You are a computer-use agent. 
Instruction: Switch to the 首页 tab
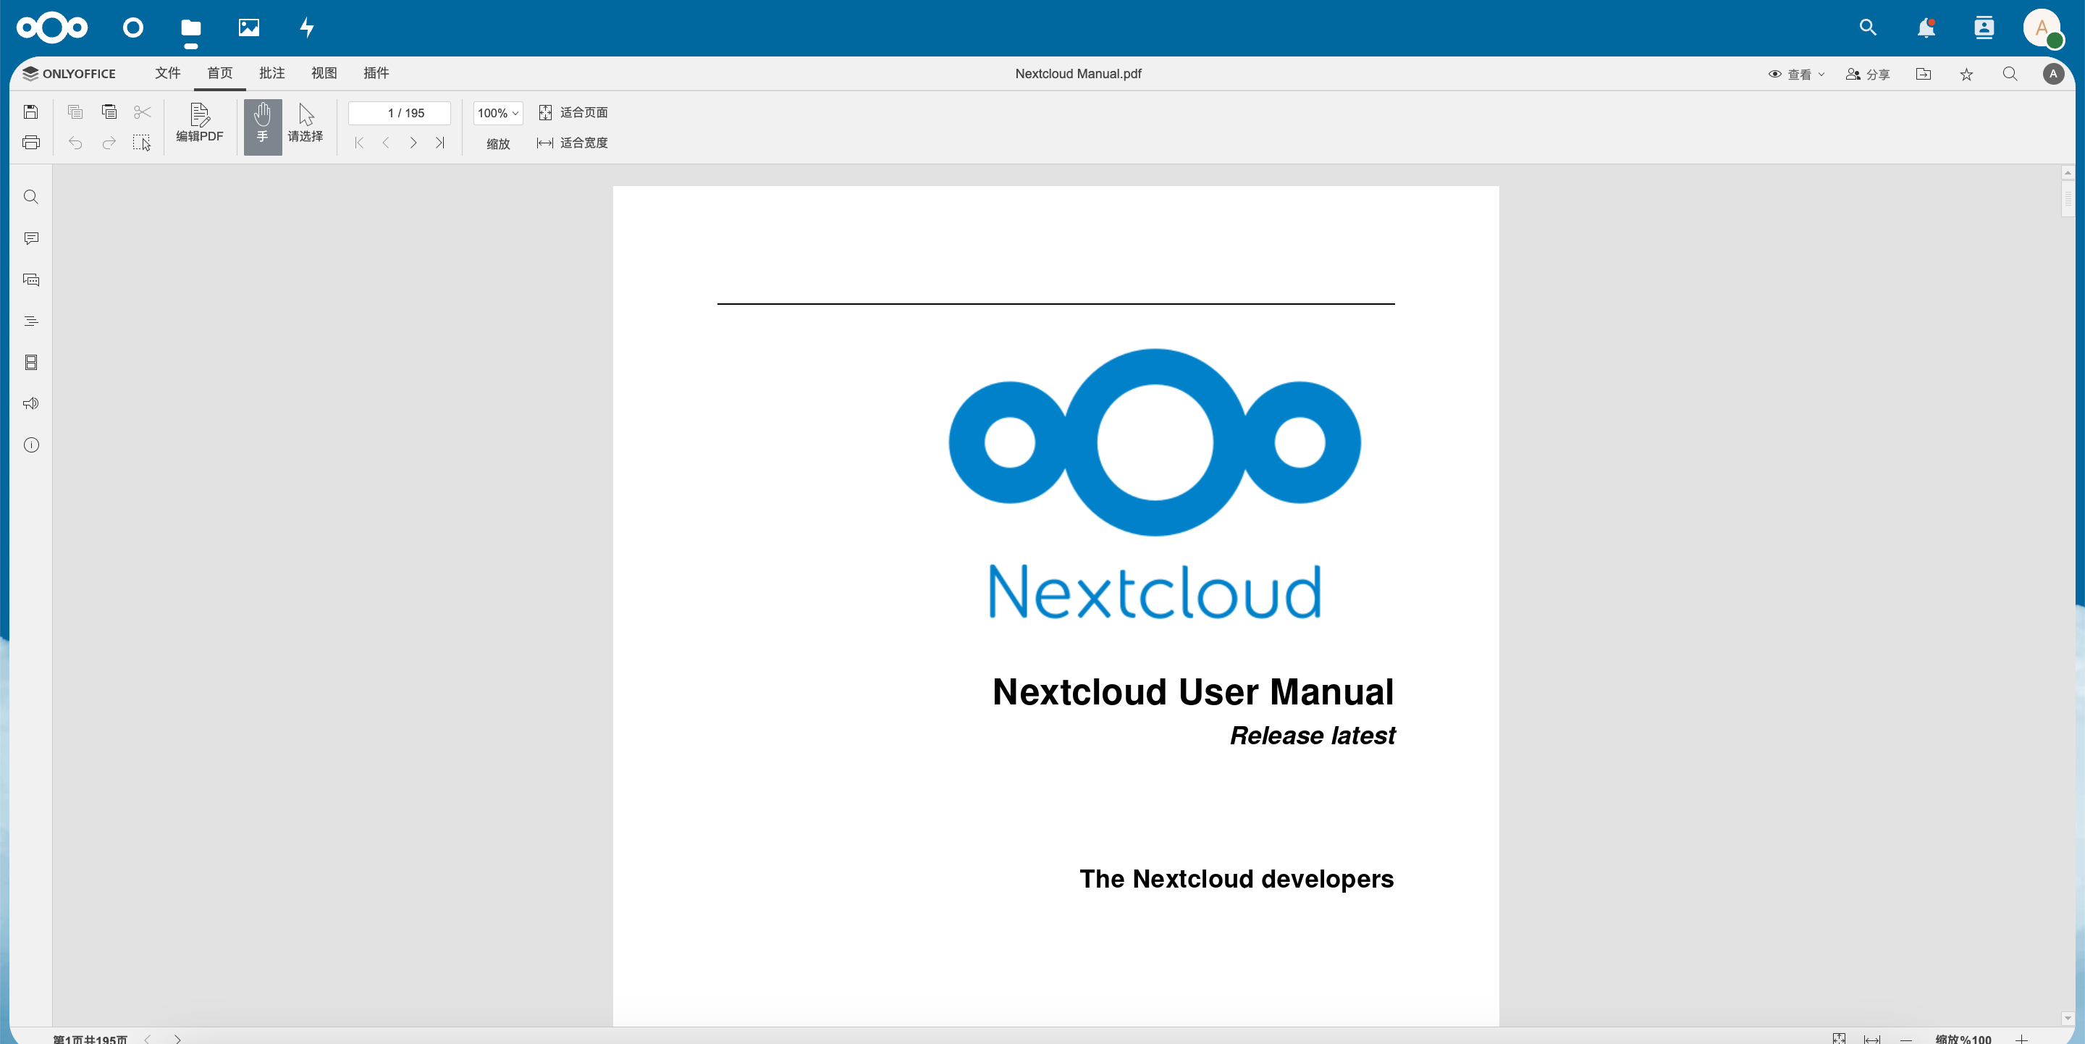219,73
